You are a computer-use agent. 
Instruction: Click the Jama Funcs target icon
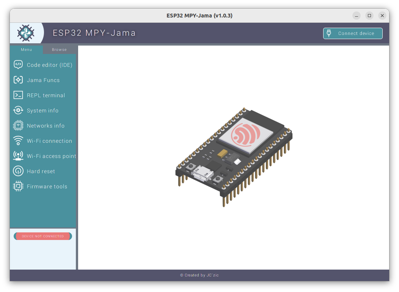[x=18, y=80]
